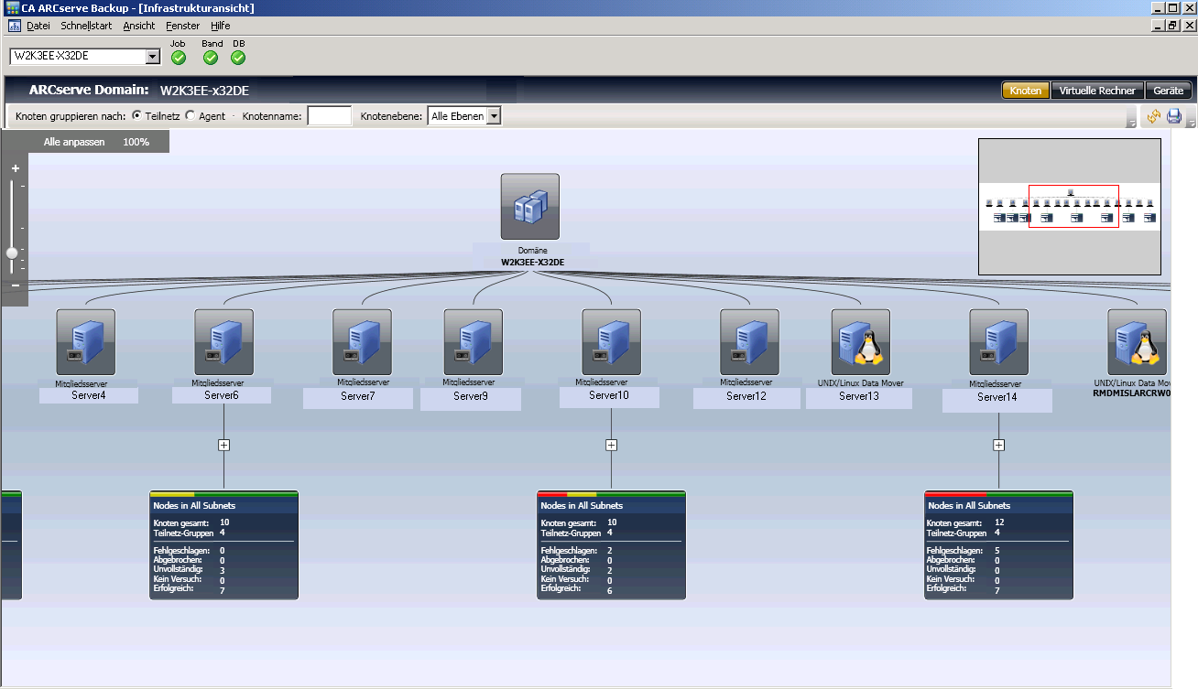The height and width of the screenshot is (689, 1198).
Task: Switch to the Virtuelle Rechner view
Action: [1098, 91]
